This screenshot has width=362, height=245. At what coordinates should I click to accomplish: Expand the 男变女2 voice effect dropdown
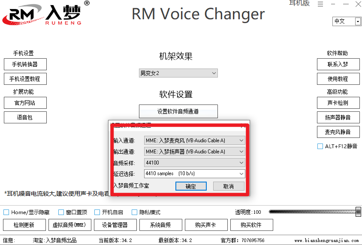(178, 73)
